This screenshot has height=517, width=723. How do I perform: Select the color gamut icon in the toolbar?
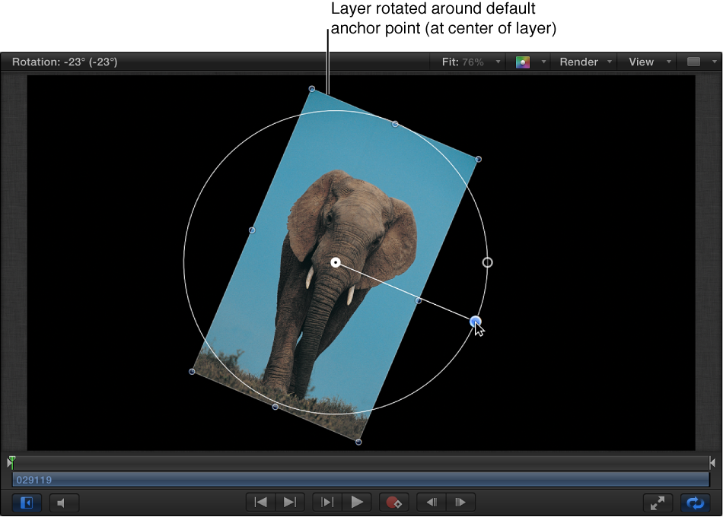coord(524,62)
